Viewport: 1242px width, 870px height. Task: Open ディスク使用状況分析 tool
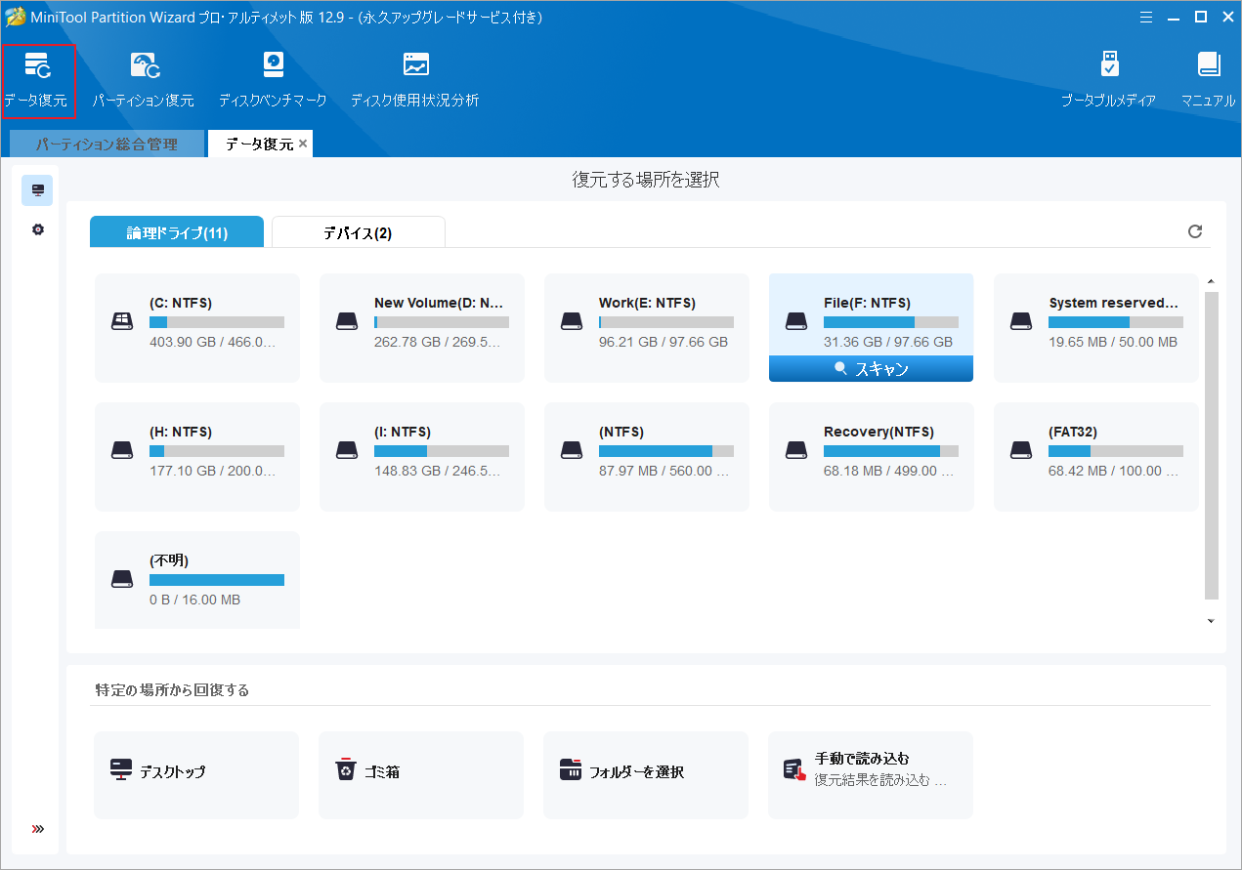coord(415,80)
